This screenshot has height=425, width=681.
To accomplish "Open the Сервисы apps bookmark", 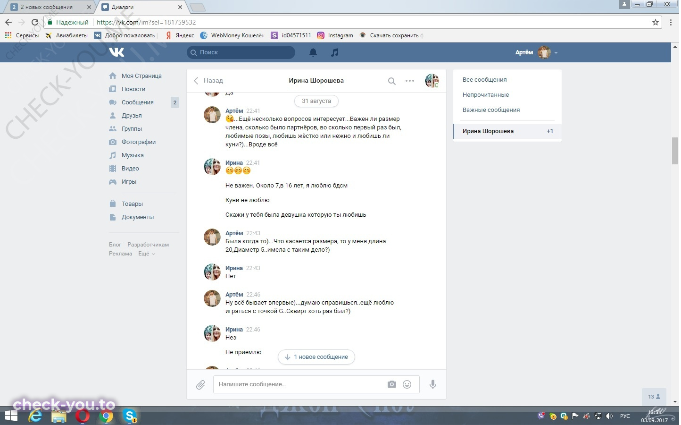I will click(x=22, y=35).
